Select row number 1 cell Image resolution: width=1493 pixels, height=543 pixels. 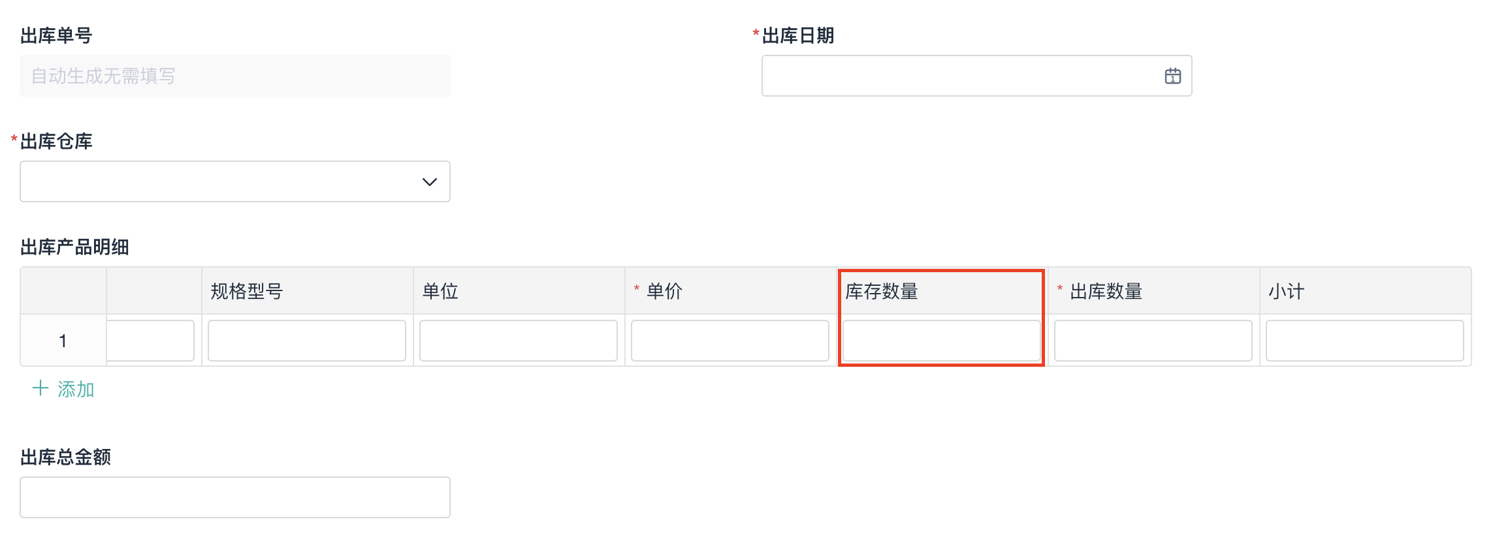63,341
